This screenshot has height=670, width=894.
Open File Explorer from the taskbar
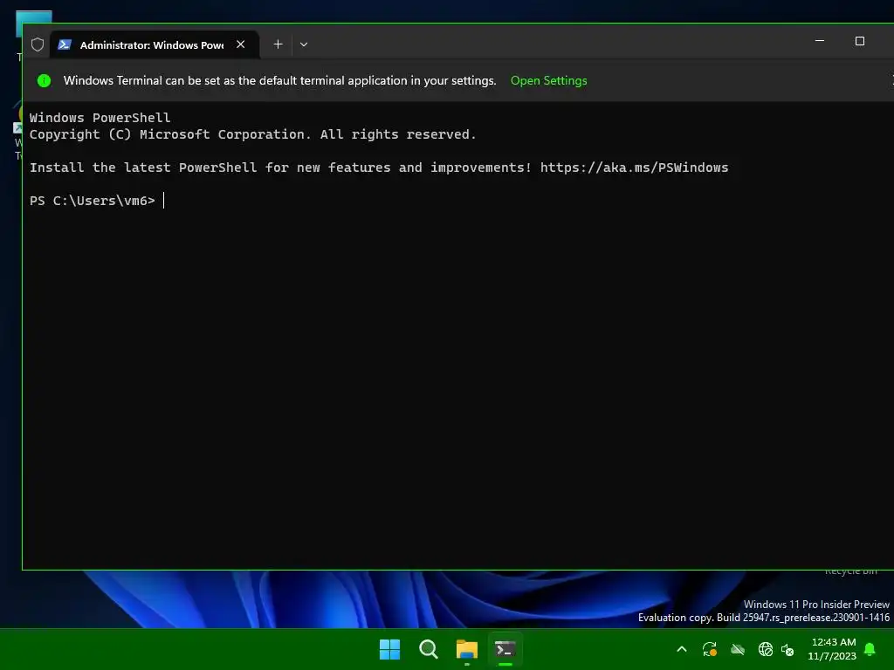(x=467, y=649)
